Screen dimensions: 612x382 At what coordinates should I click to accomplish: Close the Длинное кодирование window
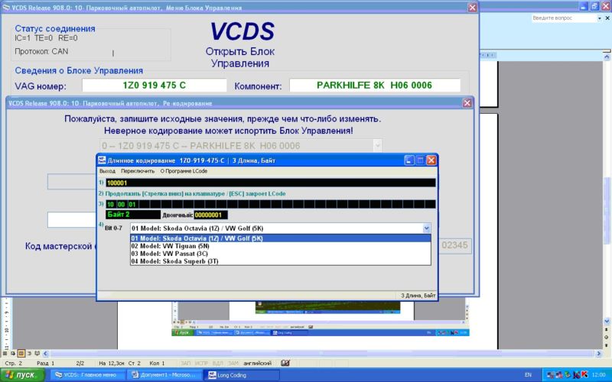tap(431, 160)
